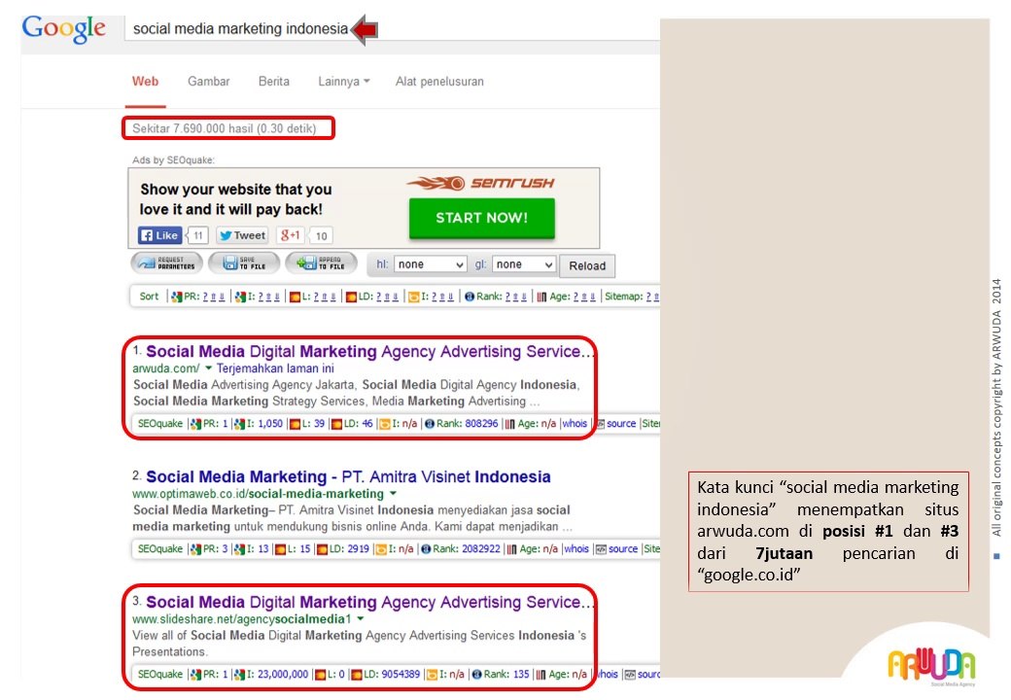Click LD: 2919 value
Screen dimensions: 1011x700
(x=349, y=549)
